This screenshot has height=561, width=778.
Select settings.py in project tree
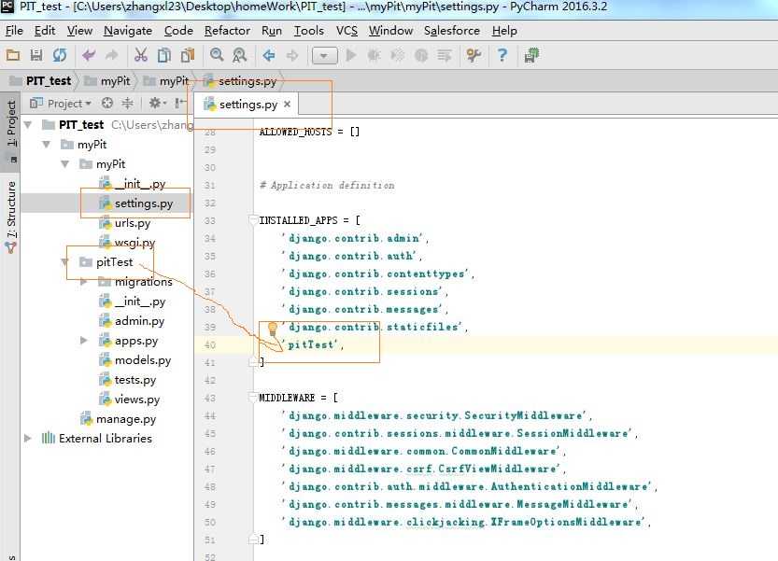point(144,203)
